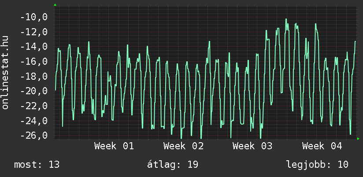Select the Week 03 axis label
Screen dimensions: 363x177
click(x=253, y=146)
